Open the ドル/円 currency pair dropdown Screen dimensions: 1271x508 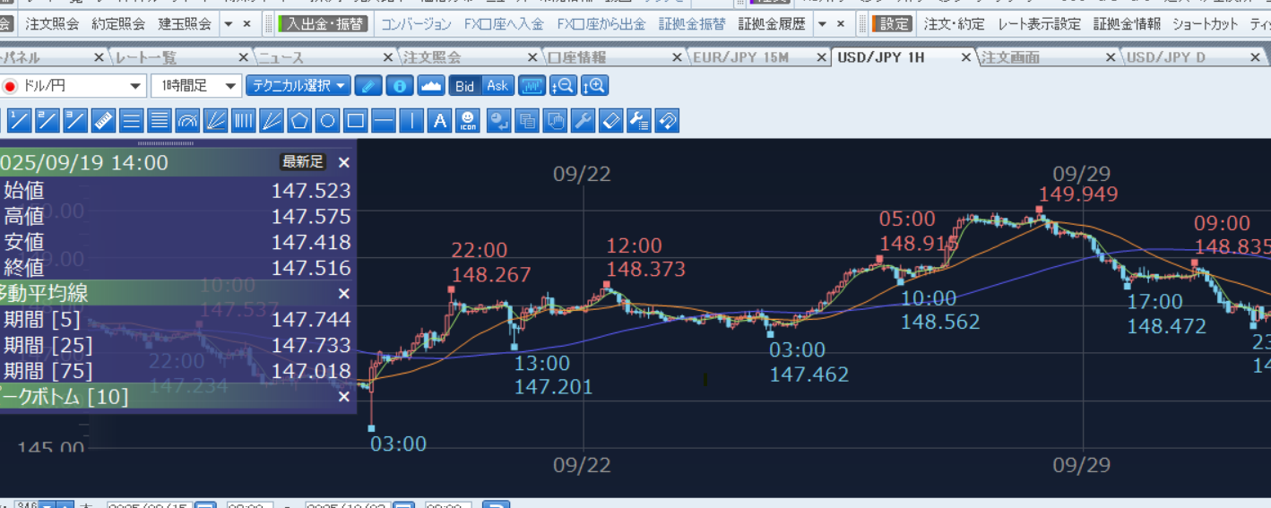click(x=73, y=86)
